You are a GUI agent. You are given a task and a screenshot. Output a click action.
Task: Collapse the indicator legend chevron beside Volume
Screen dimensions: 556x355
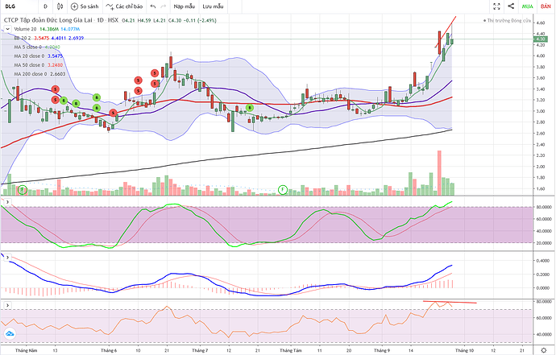(x=7, y=29)
